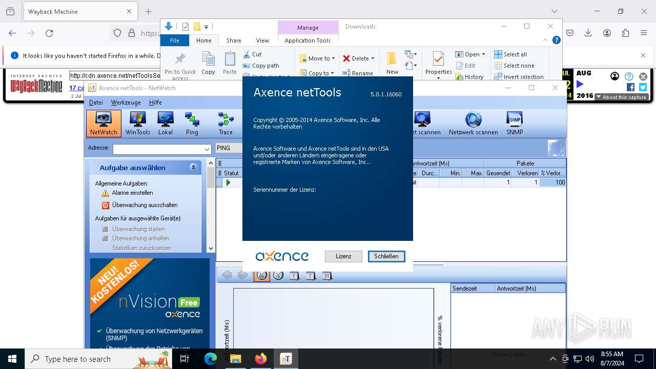Viewport: 656px width, 369px height.
Task: Open the Adresse combo box dropdown
Action: pyautogui.click(x=207, y=150)
